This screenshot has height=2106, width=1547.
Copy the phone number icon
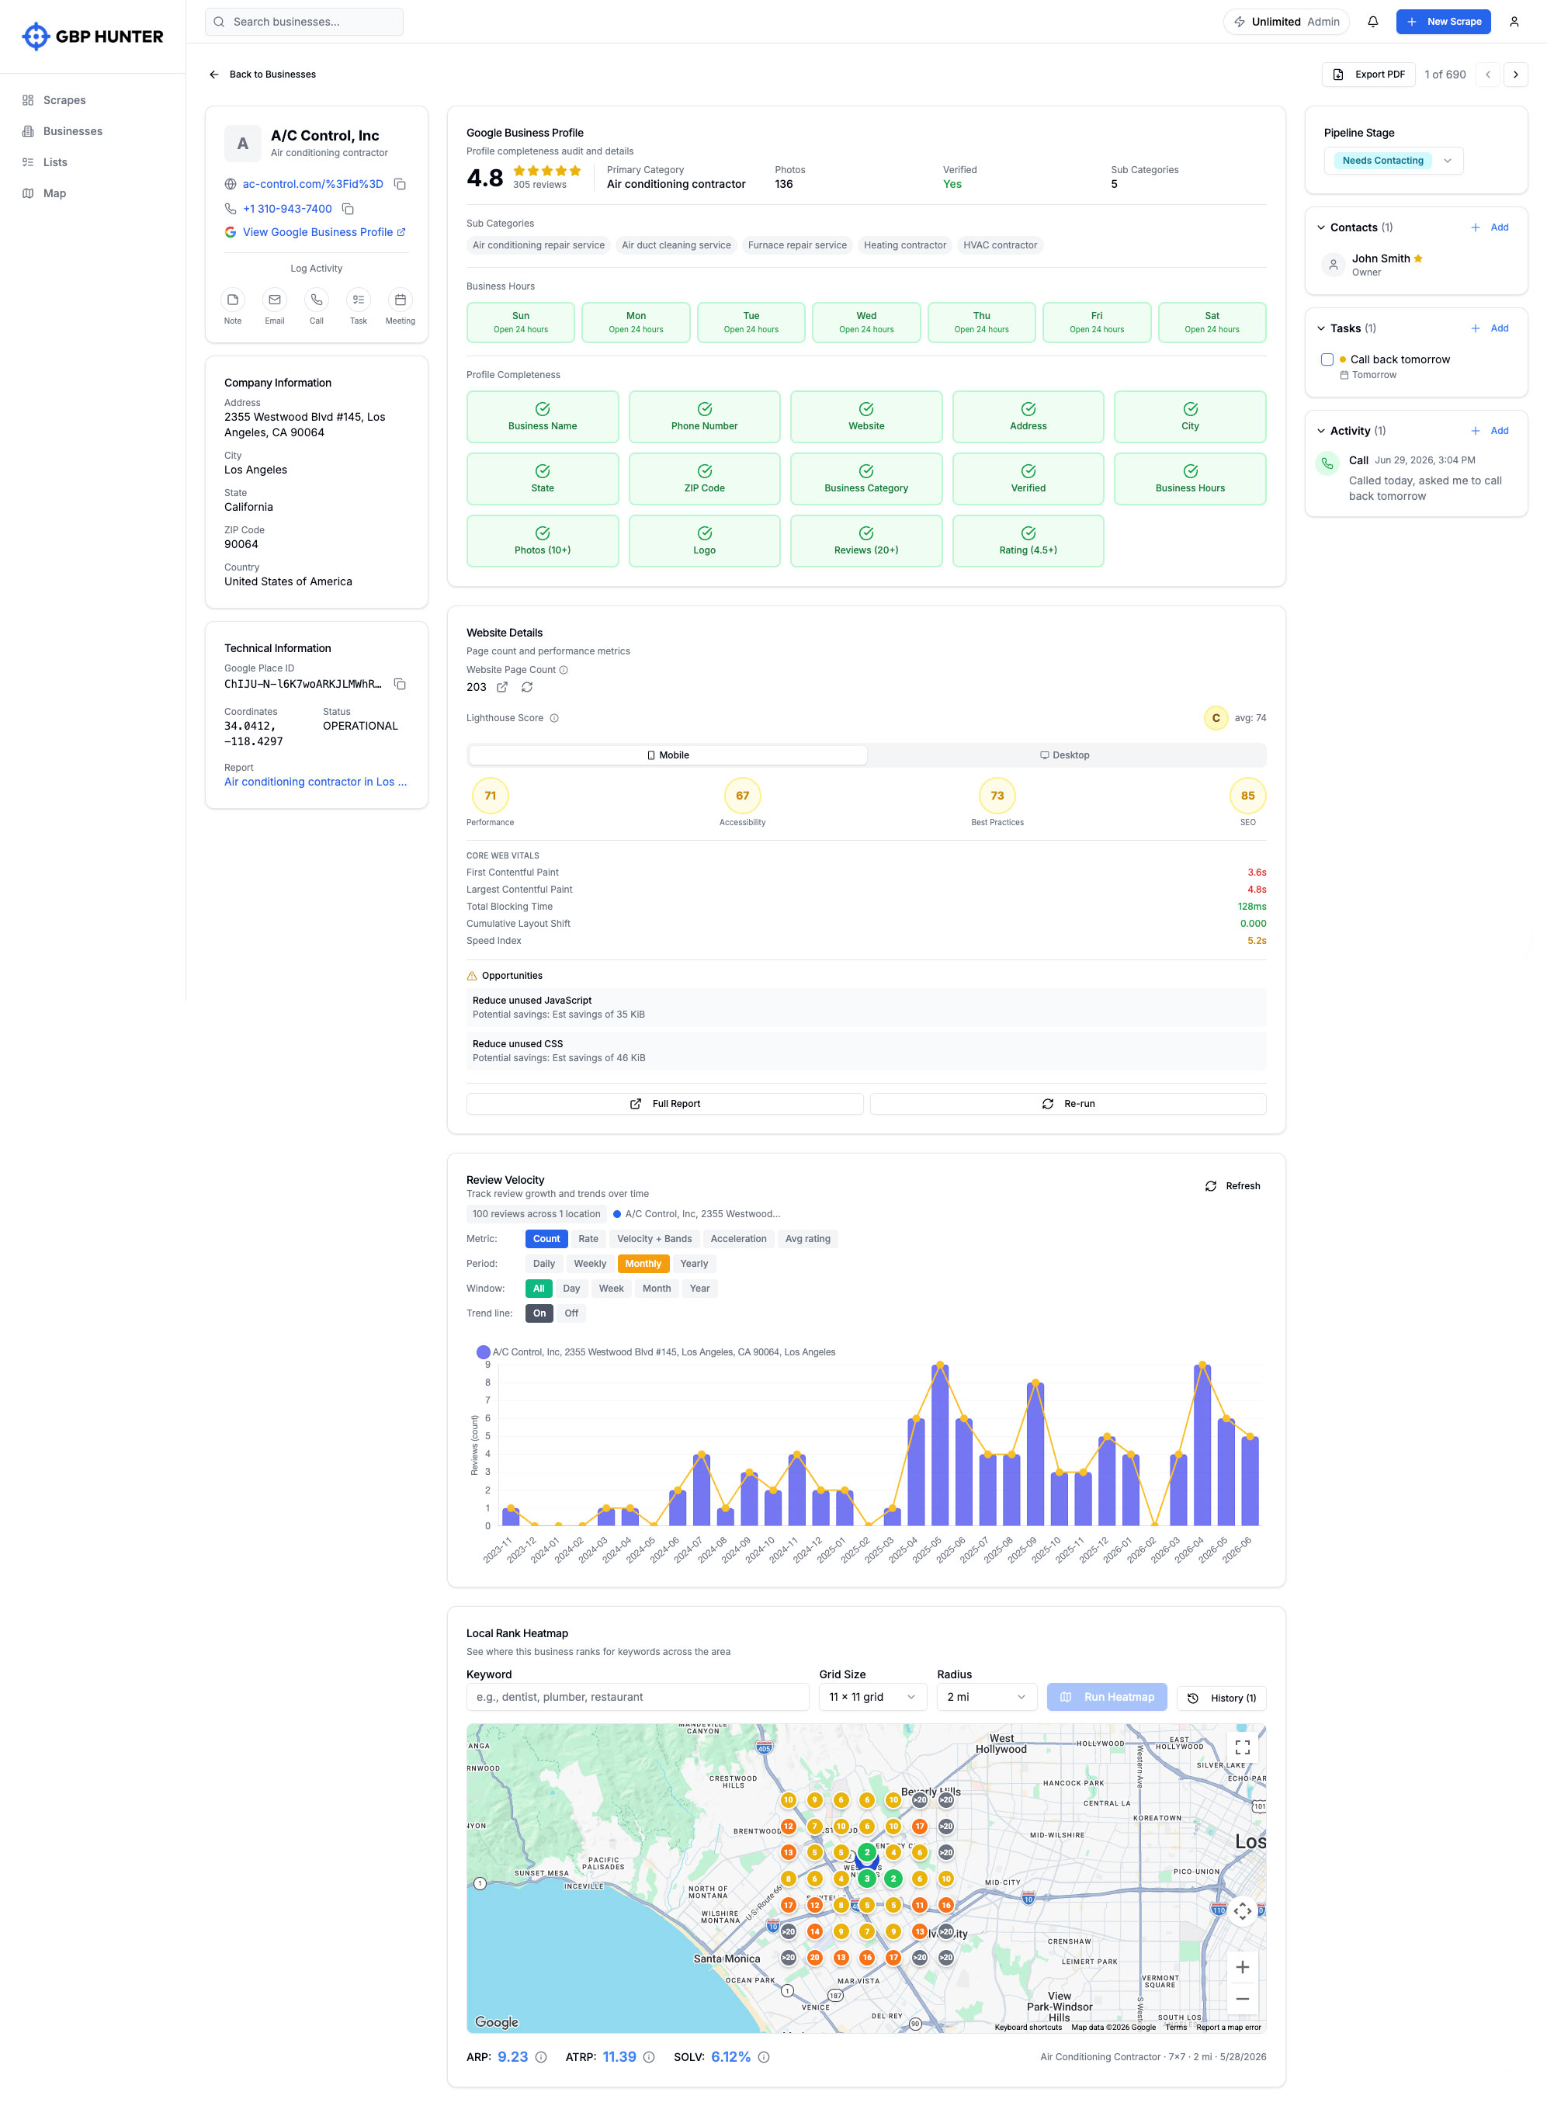348,209
